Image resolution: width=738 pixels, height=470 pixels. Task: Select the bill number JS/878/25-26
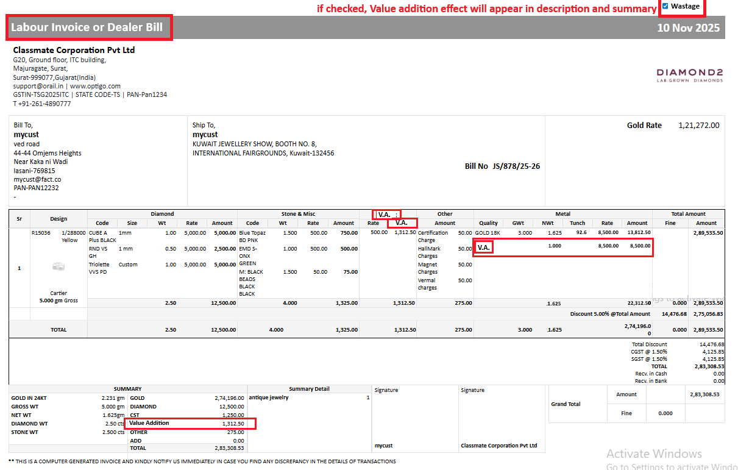[x=516, y=166]
